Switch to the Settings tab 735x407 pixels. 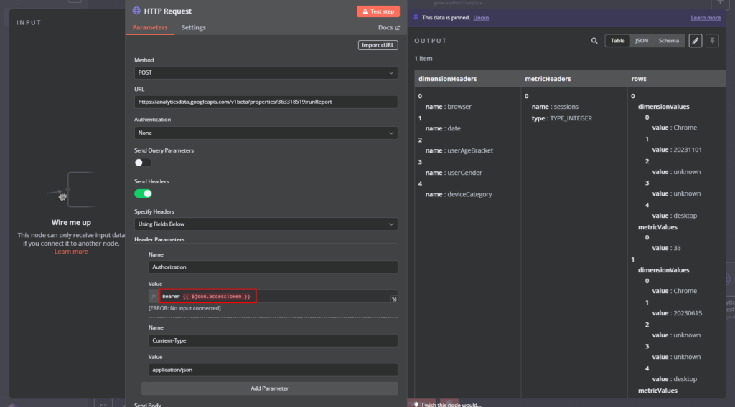click(x=194, y=28)
